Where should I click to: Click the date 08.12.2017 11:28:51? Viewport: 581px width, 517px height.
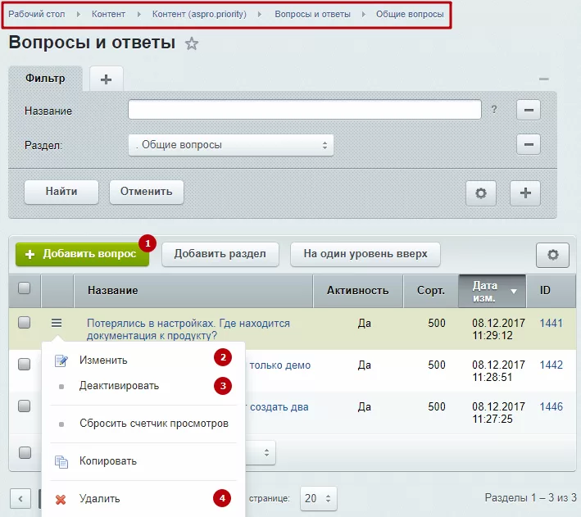coord(498,371)
